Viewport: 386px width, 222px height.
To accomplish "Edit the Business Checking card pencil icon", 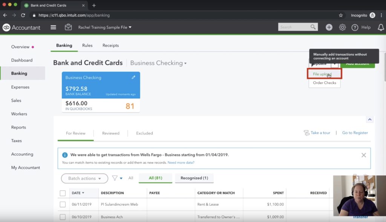I will click(x=133, y=77).
